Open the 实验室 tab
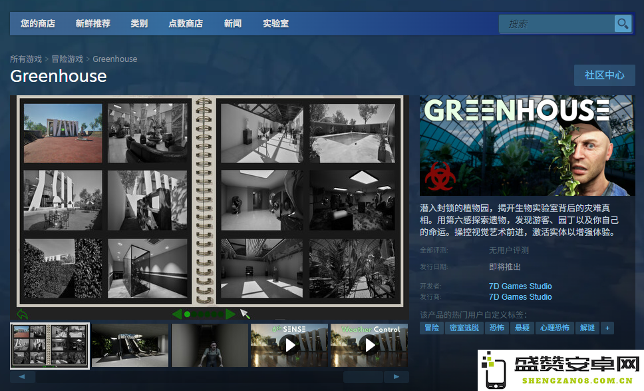The width and height of the screenshot is (644, 391). point(275,23)
